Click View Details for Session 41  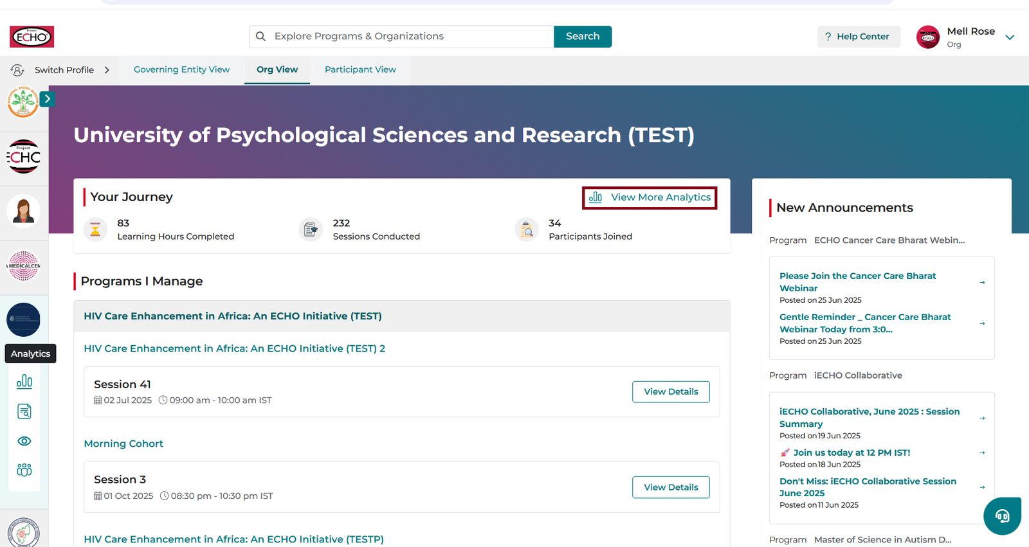tap(671, 391)
